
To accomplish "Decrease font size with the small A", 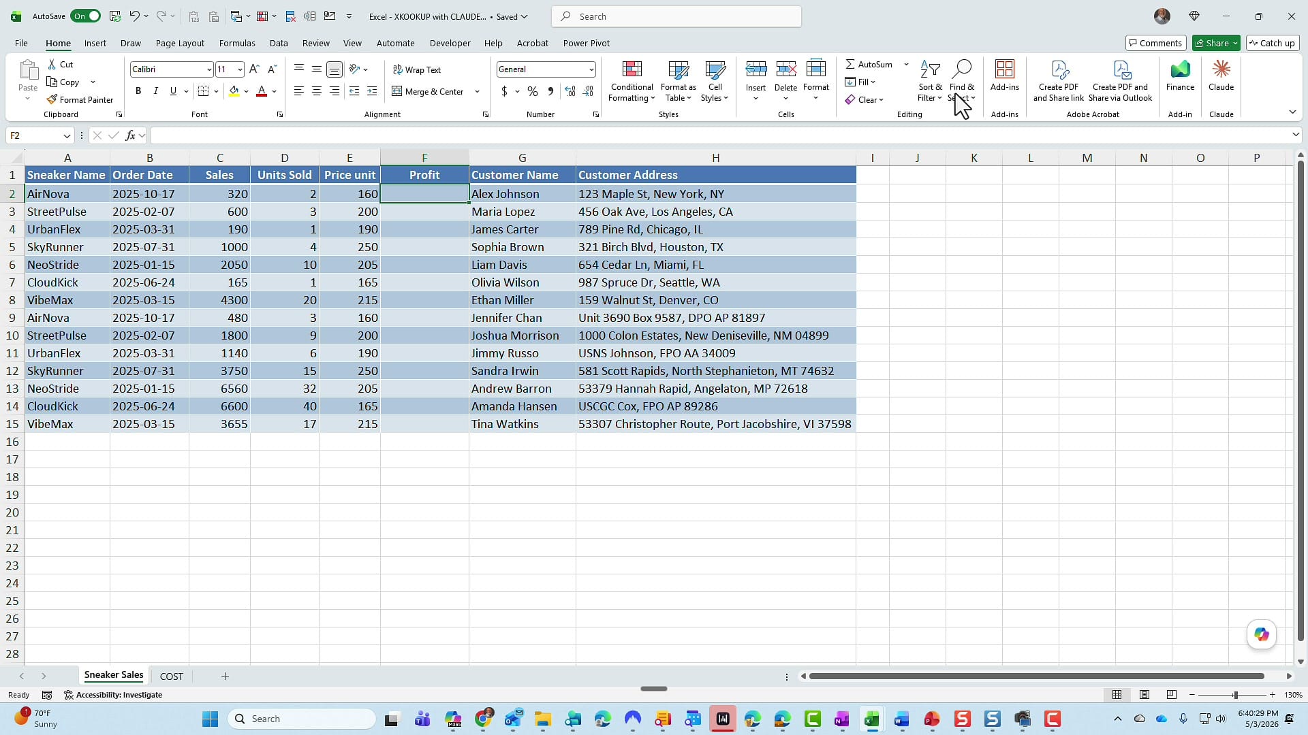I will [x=272, y=69].
